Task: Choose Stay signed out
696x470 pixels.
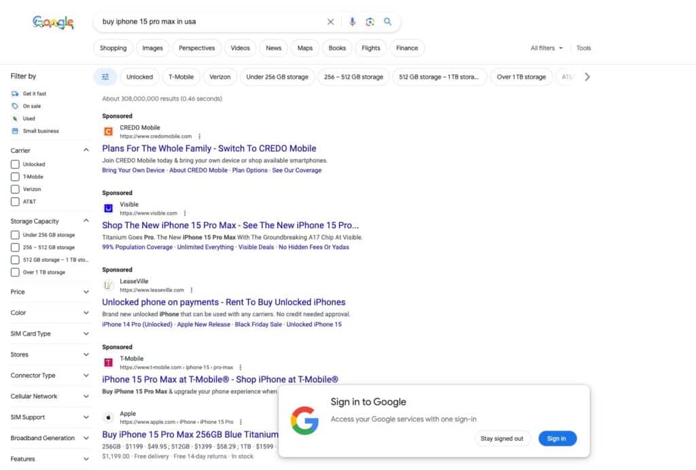Action: click(x=502, y=439)
